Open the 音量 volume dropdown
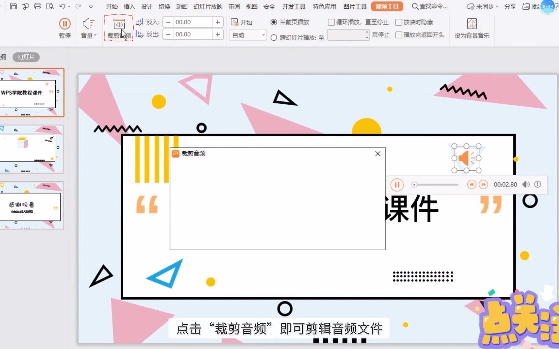The height and width of the screenshot is (349, 559). point(88,27)
